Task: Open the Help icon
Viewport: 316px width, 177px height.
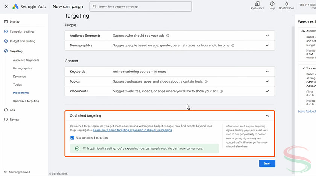Action: (272, 4)
